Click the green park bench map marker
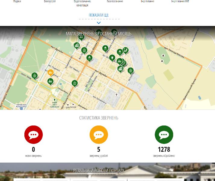This screenshot has height=181, width=215. tap(125, 51)
